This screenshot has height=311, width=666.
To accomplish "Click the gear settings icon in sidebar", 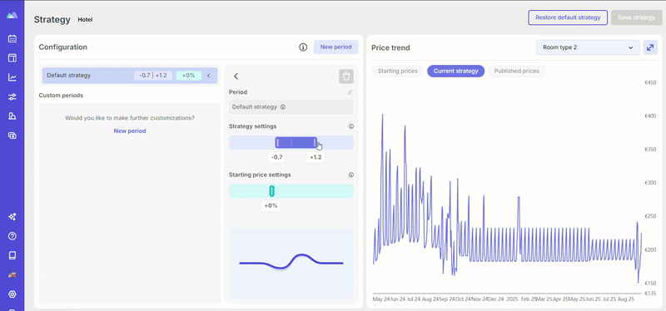I will pos(12,294).
